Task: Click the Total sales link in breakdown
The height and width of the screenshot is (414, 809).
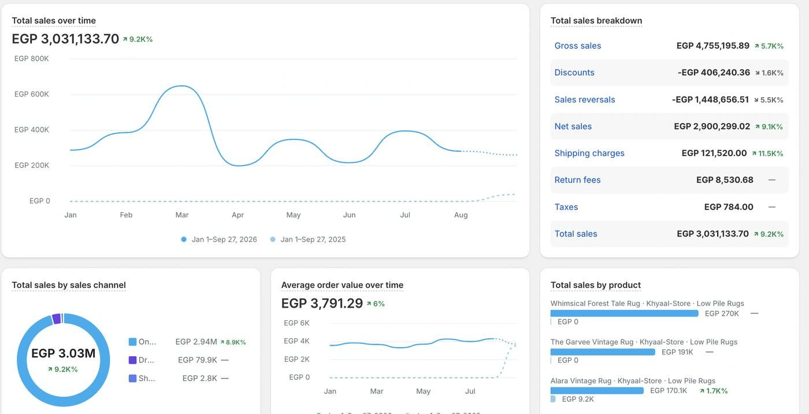Action: pyautogui.click(x=576, y=234)
